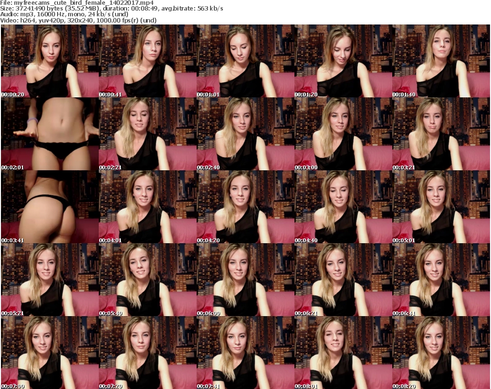Select the frame at 00:04:01

click(x=148, y=207)
